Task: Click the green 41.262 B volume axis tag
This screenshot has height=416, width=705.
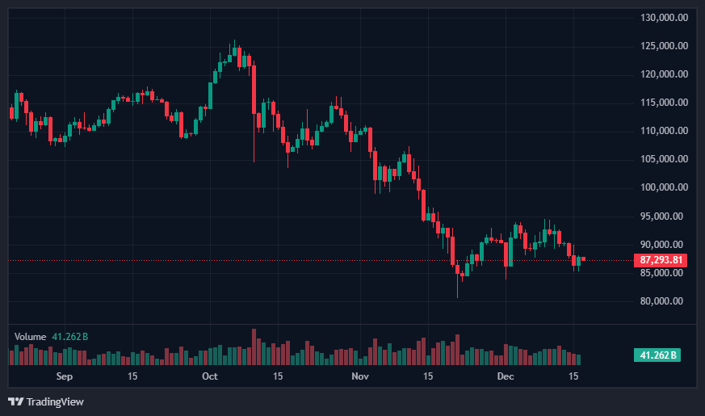Action: 658,355
